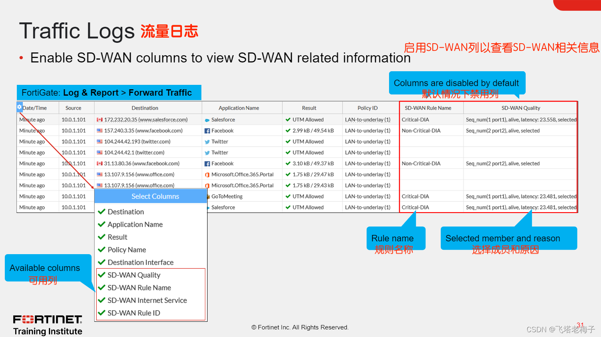Image resolution: width=601 pixels, height=337 pixels.
Task: Click the Fortinet Training Institute logo
Action: [x=48, y=325]
